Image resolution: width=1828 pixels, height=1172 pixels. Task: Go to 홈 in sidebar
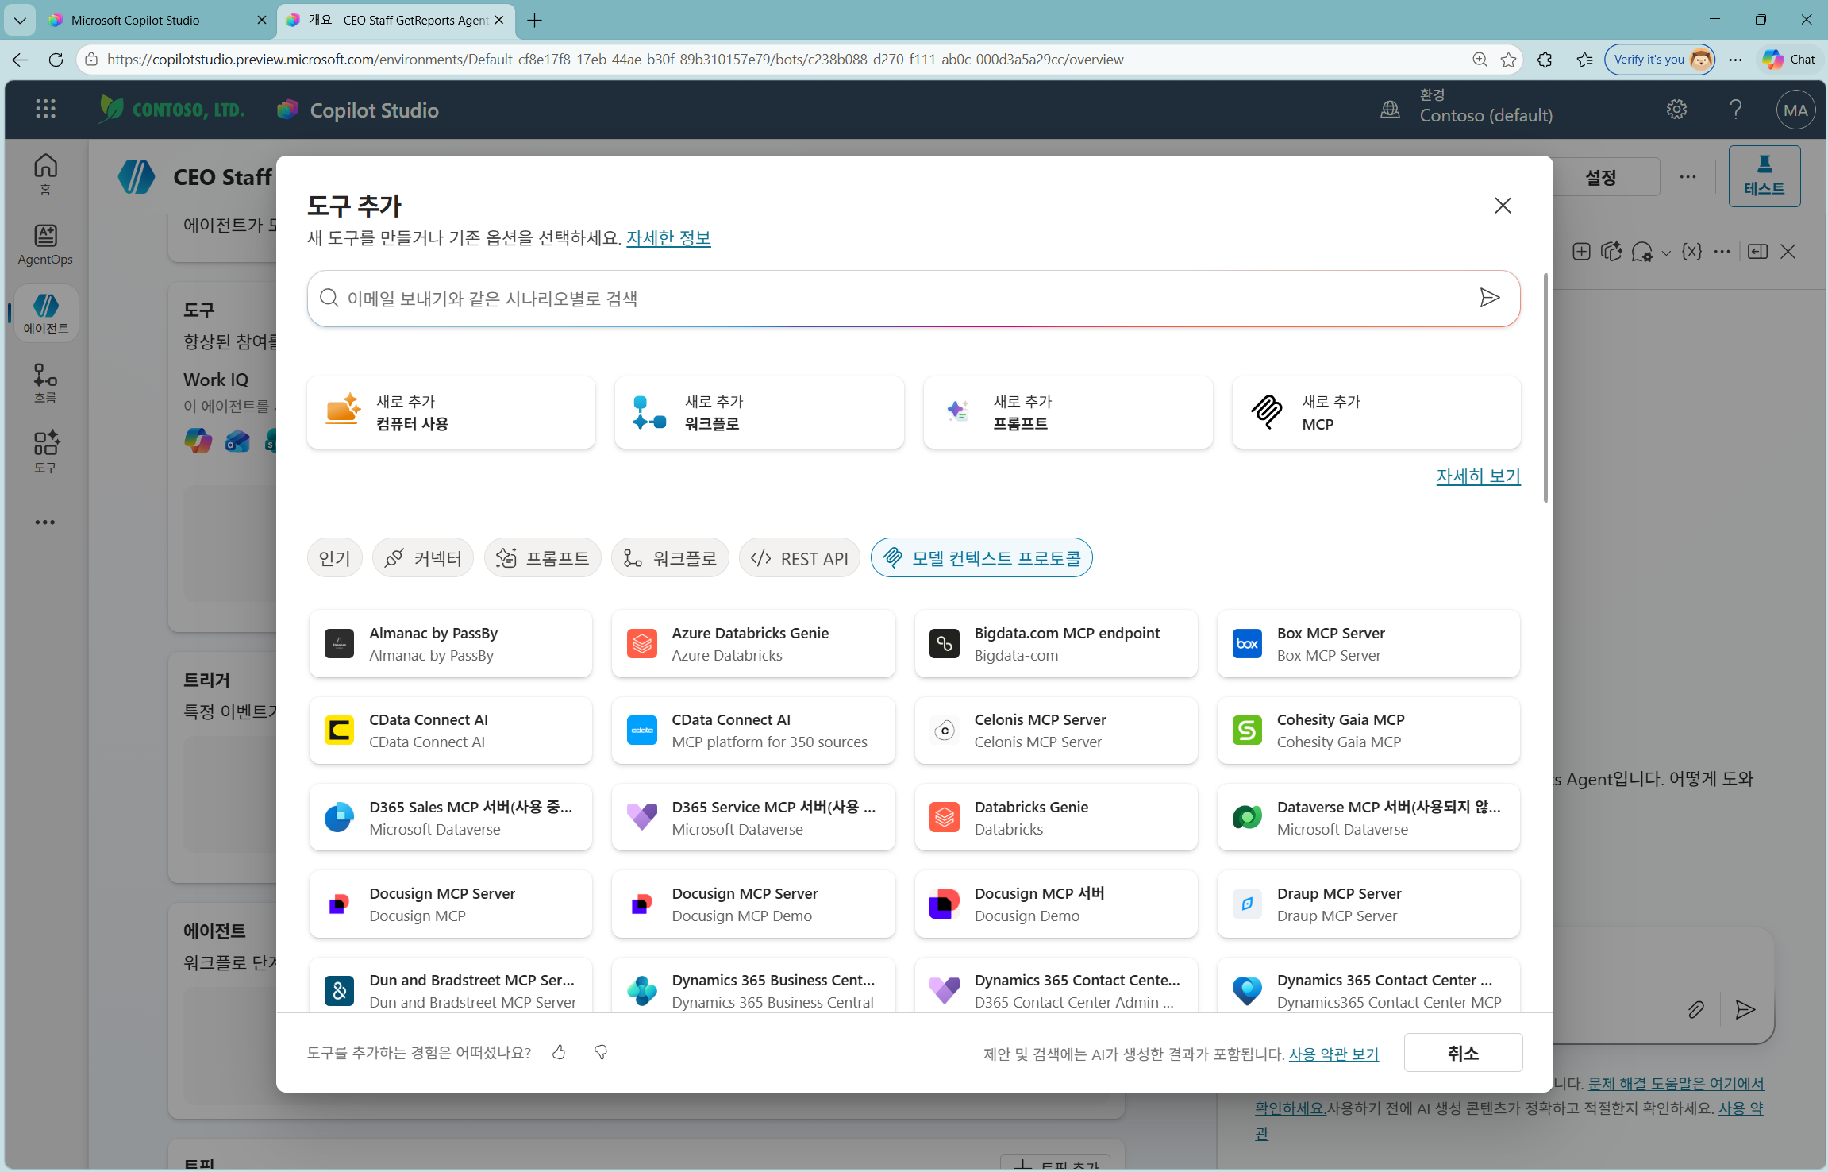(x=45, y=174)
